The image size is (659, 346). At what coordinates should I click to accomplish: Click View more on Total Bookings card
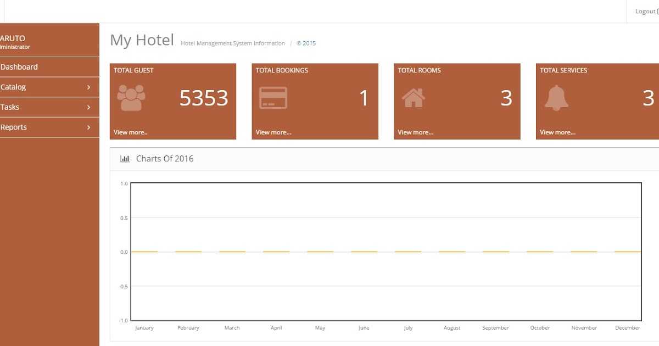(x=273, y=132)
